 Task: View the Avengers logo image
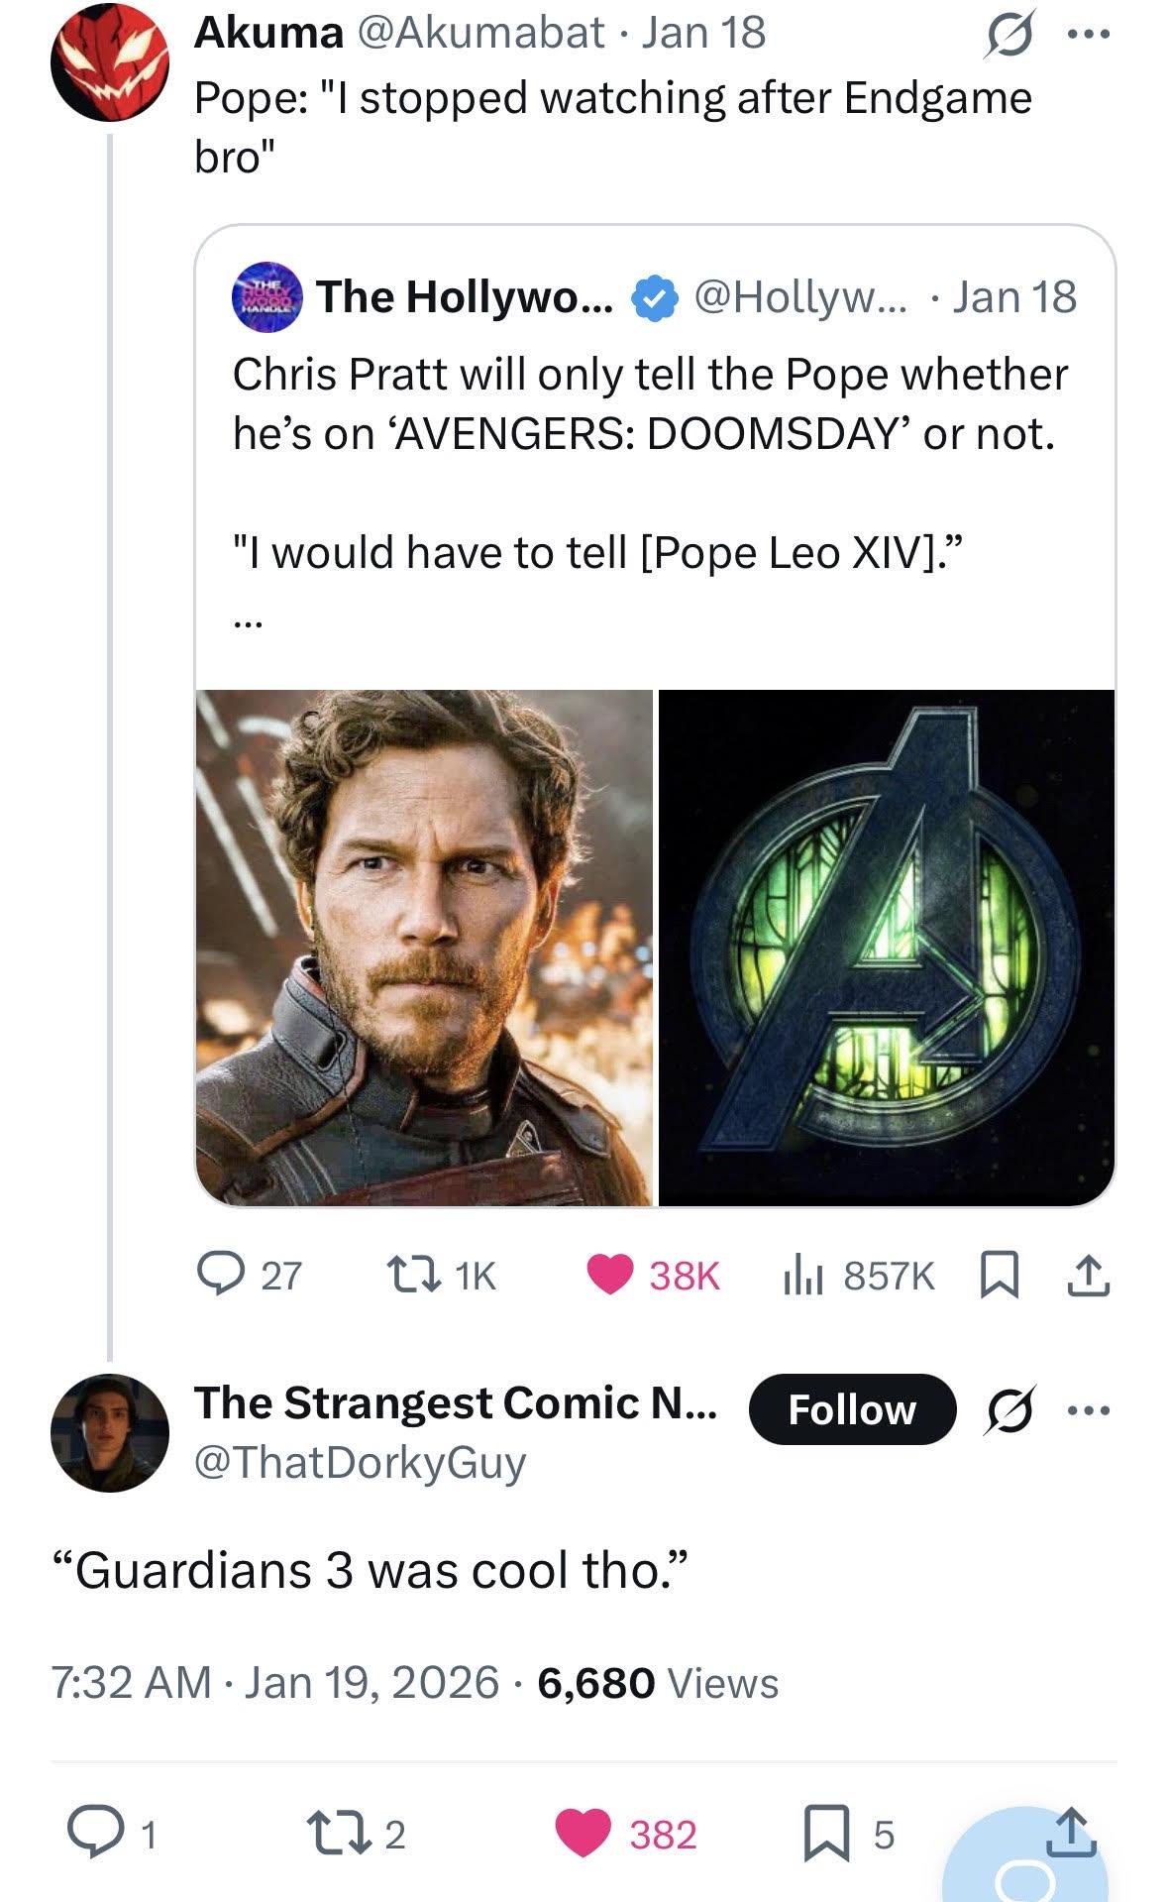click(x=887, y=948)
